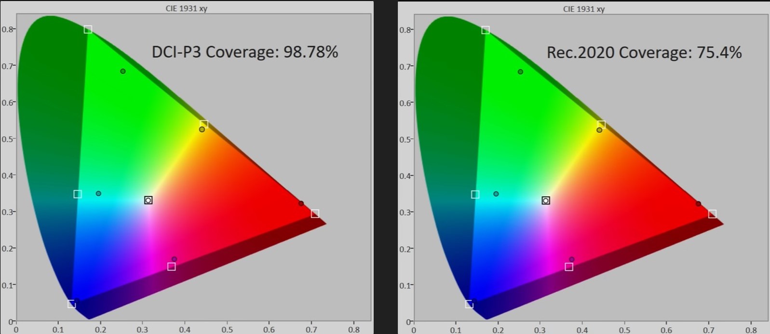770x334 pixels.
Task: Select the red measured dot in the Rec.2020 chart
Action: point(698,203)
